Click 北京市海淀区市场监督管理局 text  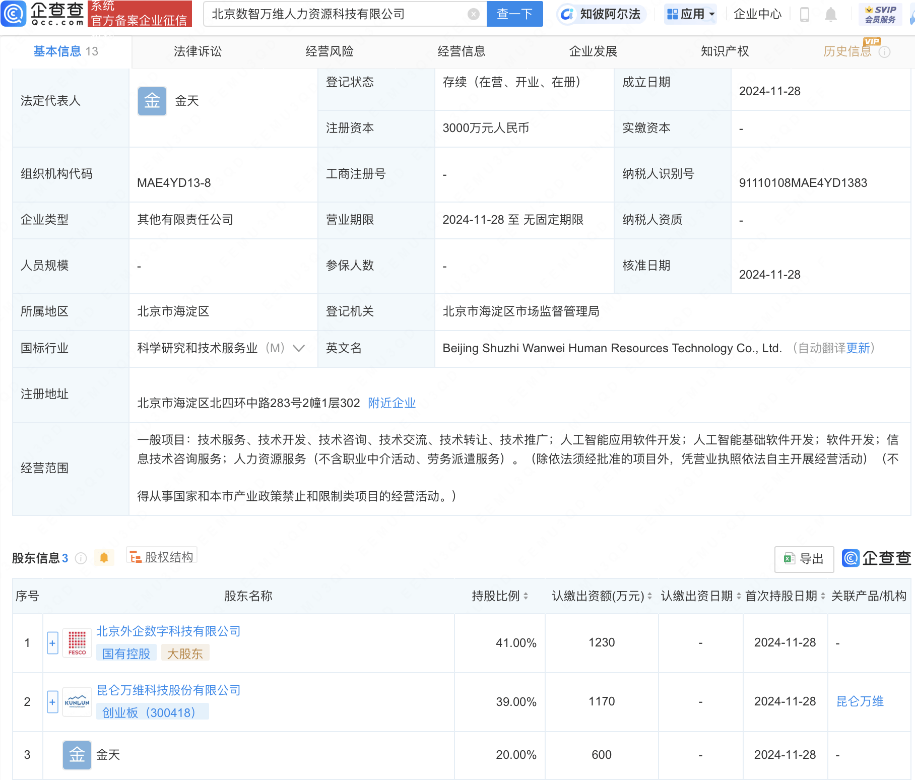[x=521, y=311]
